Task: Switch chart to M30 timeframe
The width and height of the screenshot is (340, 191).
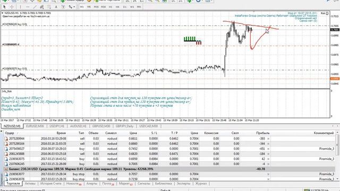Action: 104,7
